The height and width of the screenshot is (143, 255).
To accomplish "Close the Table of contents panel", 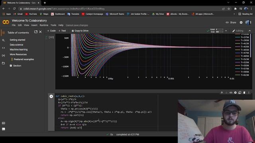I will pos(40,32).
